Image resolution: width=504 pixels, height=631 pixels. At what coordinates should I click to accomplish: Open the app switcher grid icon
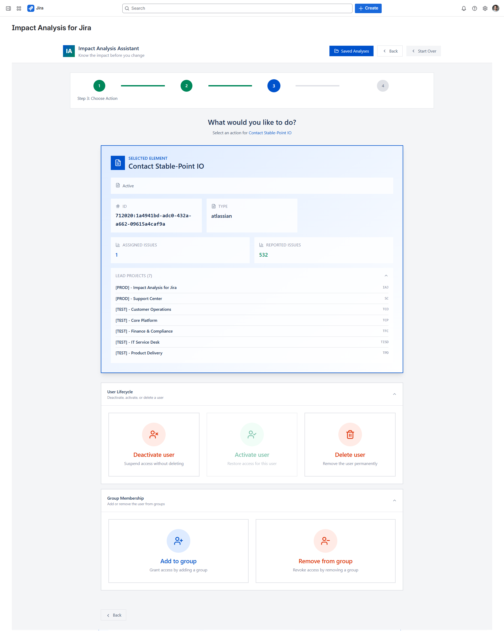[19, 8]
